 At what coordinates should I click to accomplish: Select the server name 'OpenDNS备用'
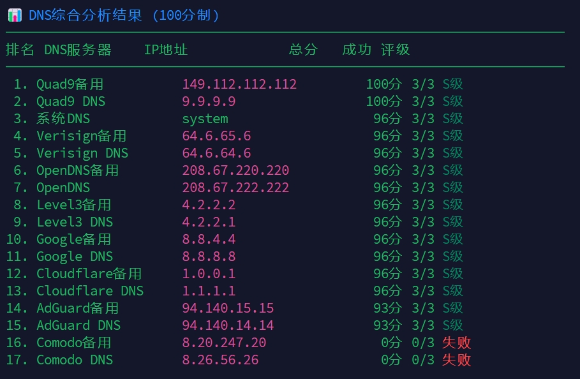point(78,170)
